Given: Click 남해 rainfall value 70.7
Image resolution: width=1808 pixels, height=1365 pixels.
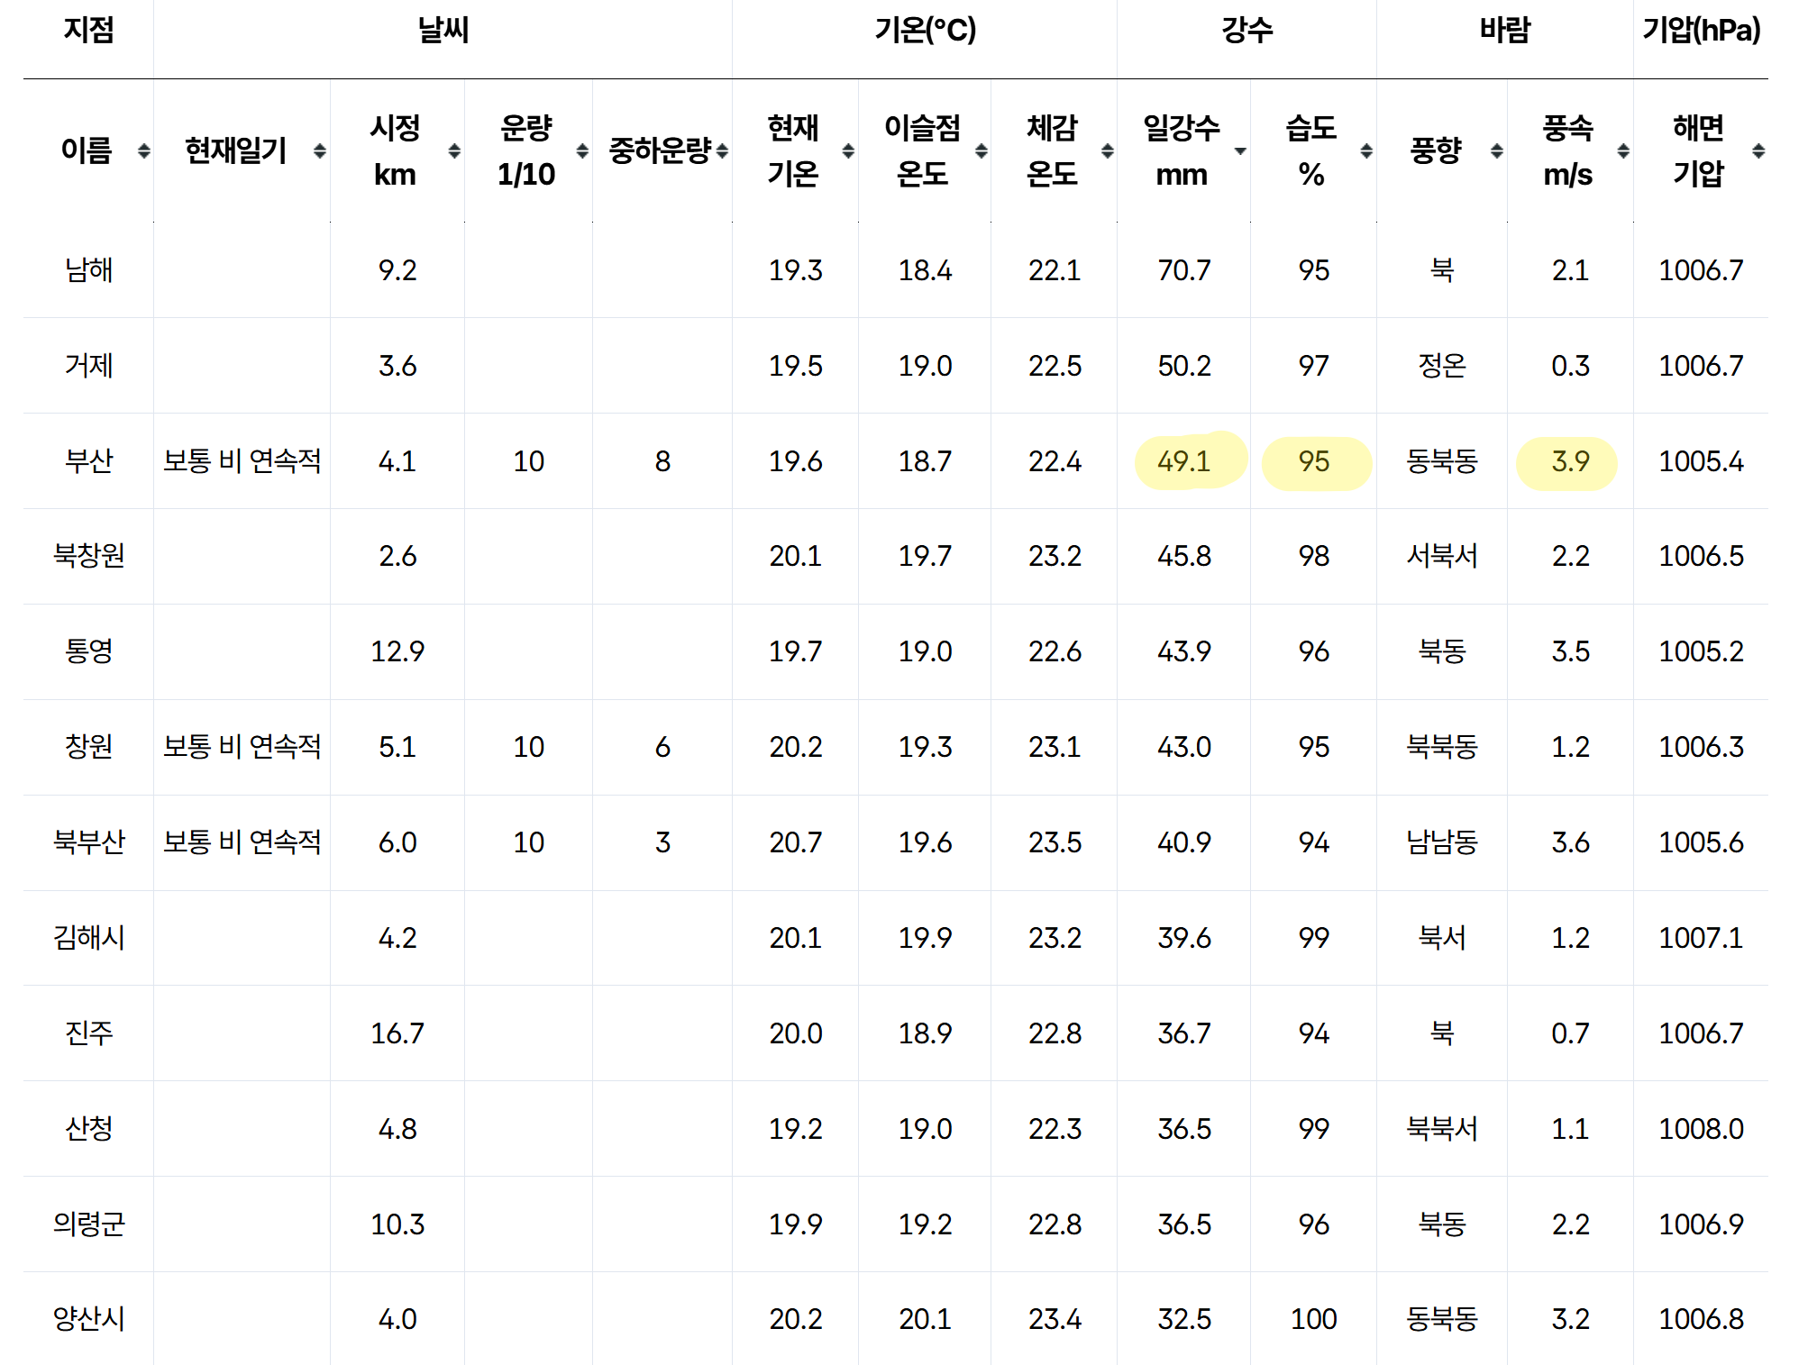Looking at the screenshot, I should 1183,270.
